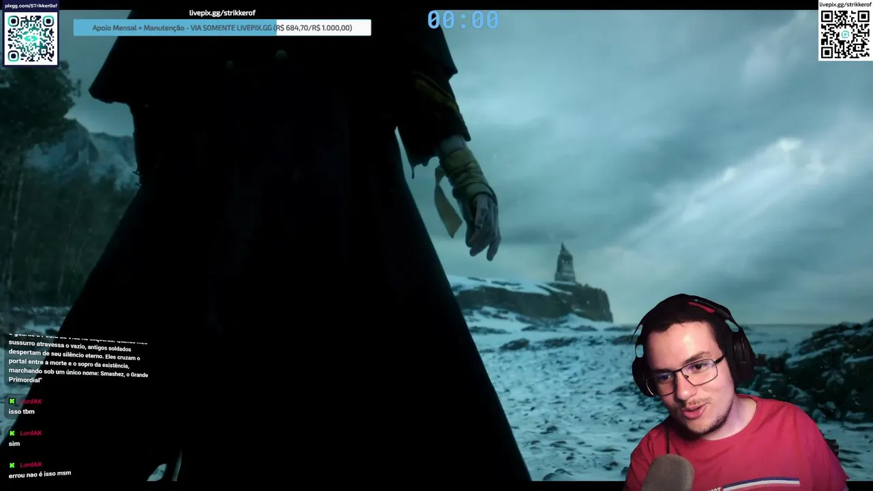The width and height of the screenshot is (873, 491).
Task: Click the QR code under livepix.gg/strikkerof label
Action: (845, 35)
